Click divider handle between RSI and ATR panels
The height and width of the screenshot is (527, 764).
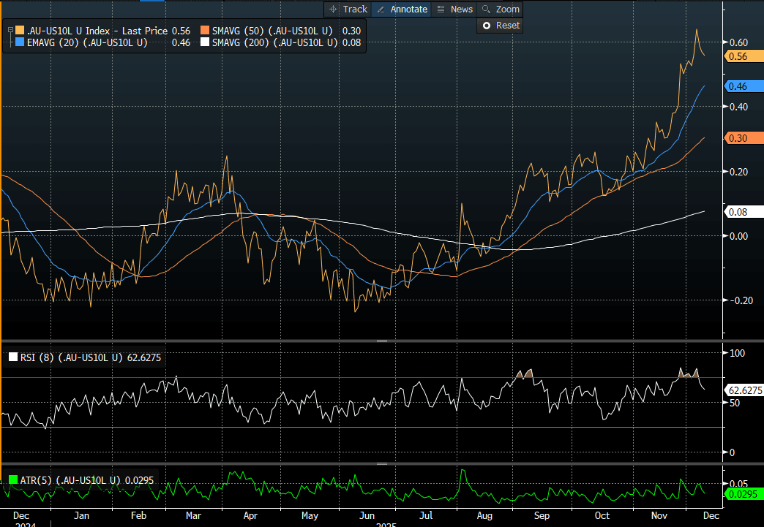(x=381, y=464)
